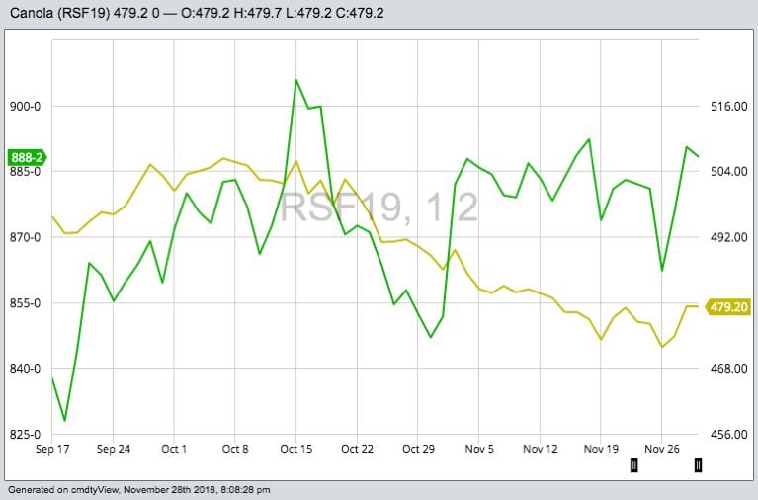The width and height of the screenshot is (758, 500).
Task: Click the Generated on cmdtyView footer text
Action: pos(138,489)
